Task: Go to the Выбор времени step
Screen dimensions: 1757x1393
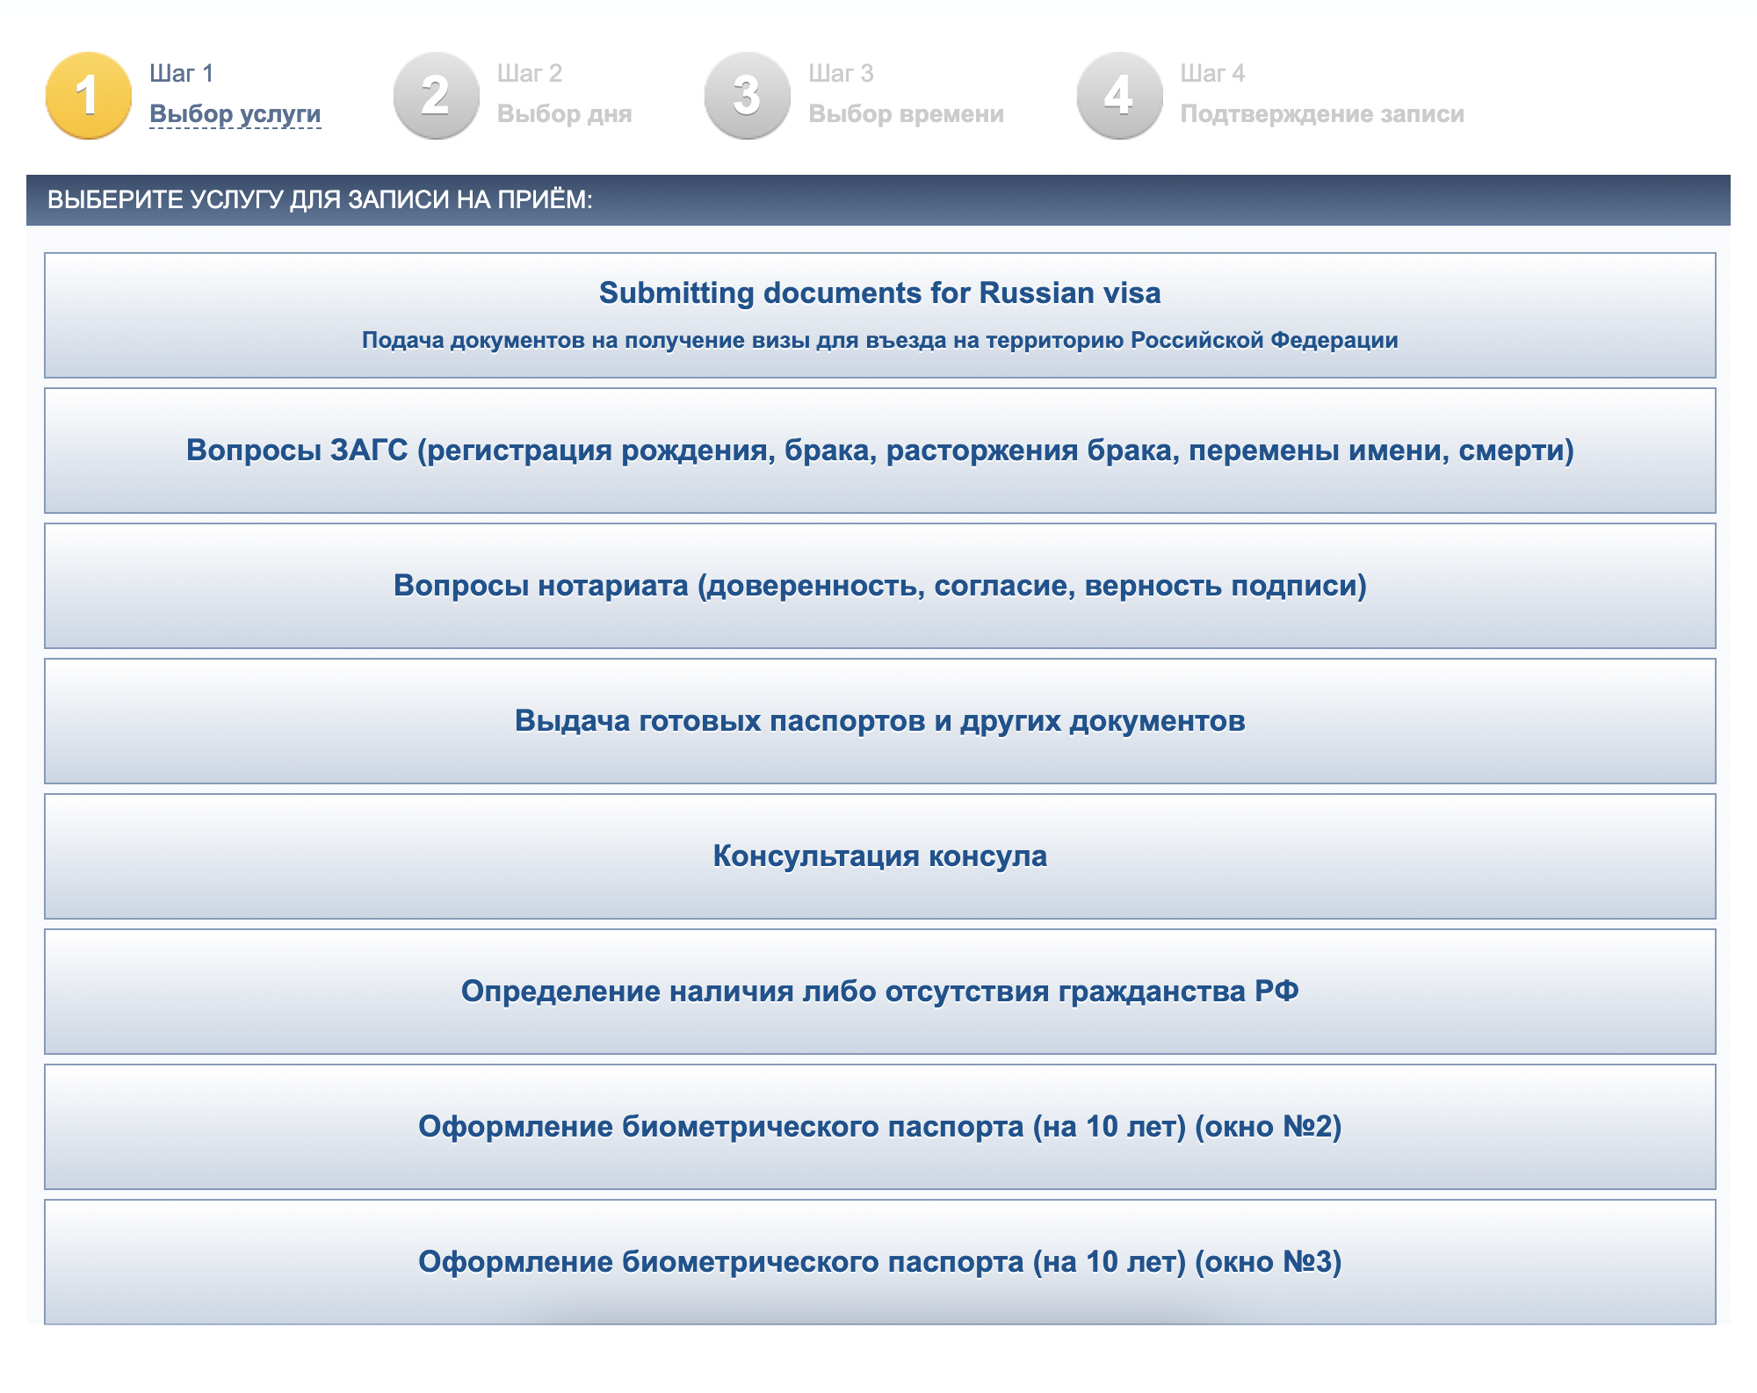Action: pyautogui.click(x=906, y=114)
